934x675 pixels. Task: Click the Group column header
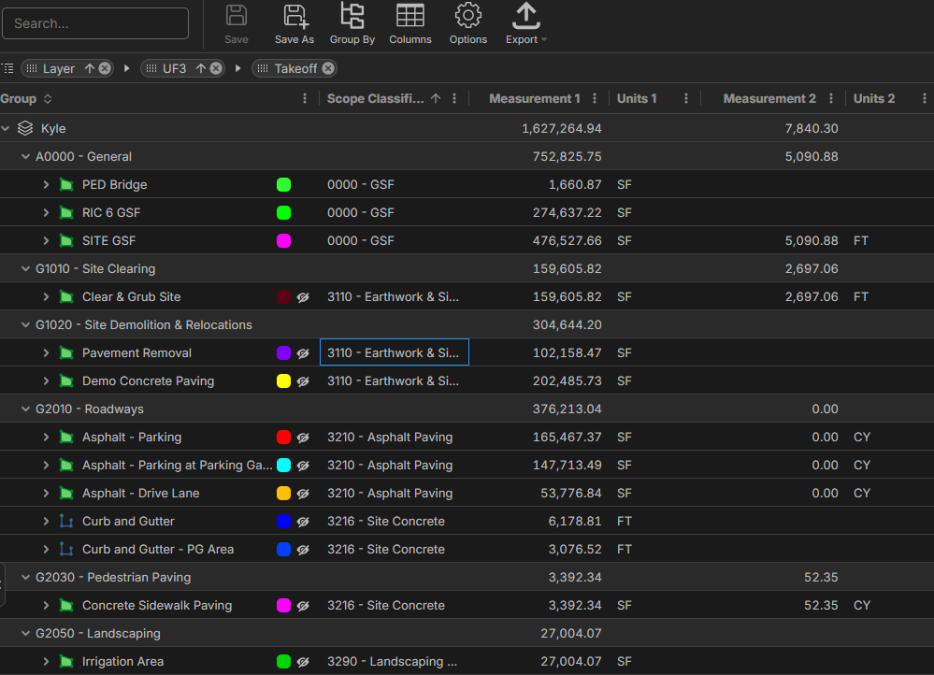[x=19, y=99]
